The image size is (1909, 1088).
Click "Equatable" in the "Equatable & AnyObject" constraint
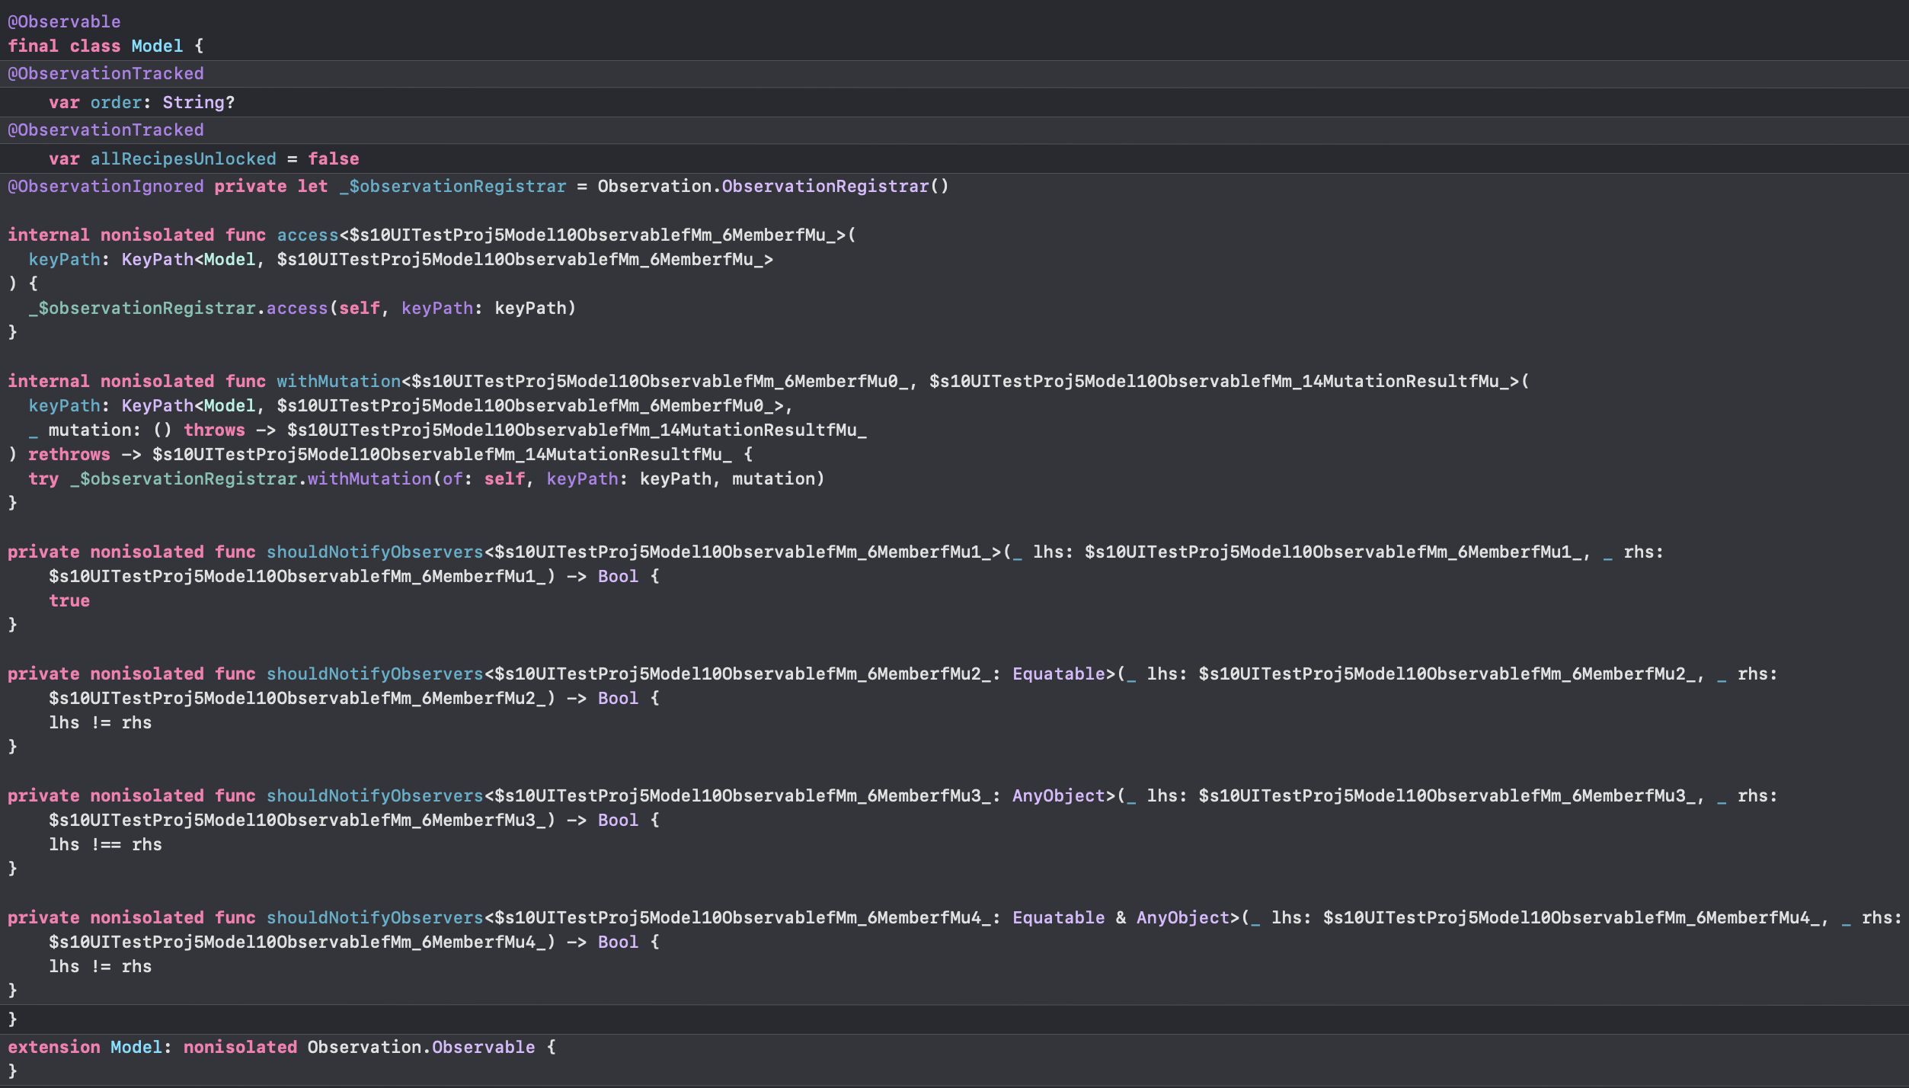tap(1059, 917)
